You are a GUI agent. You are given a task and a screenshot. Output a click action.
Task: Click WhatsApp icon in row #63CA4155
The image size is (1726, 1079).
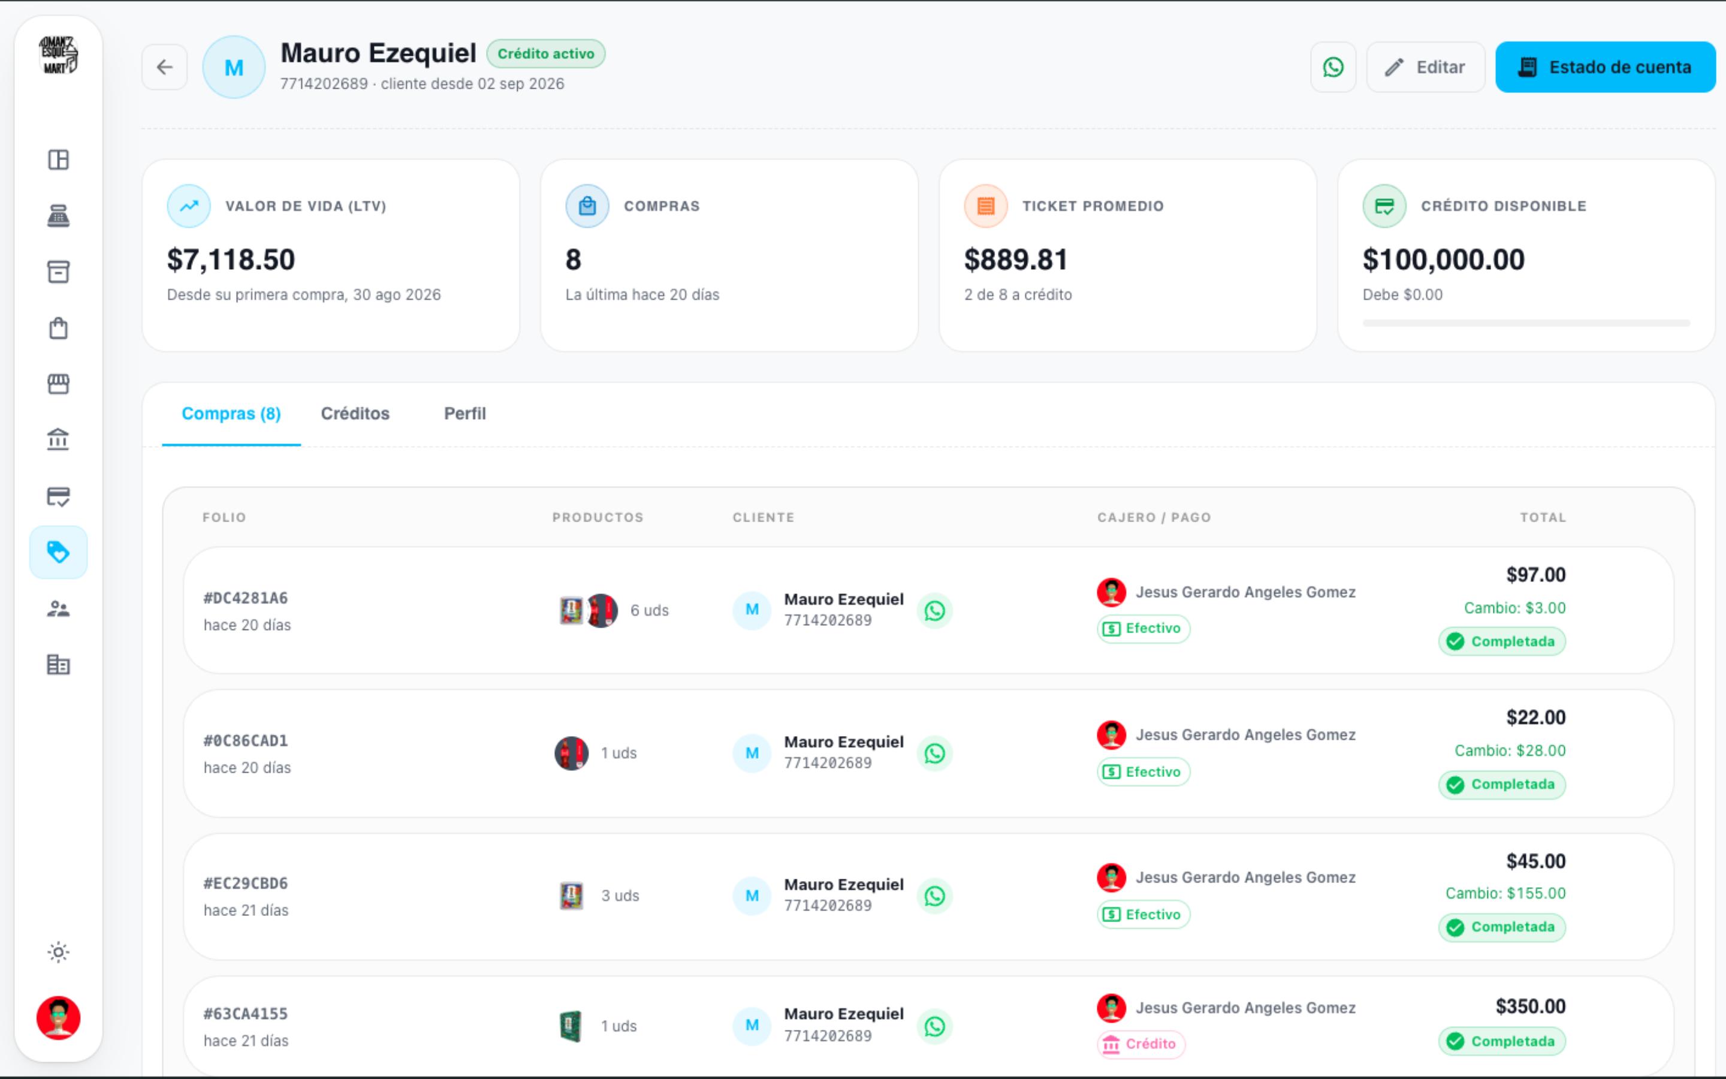tap(934, 1026)
